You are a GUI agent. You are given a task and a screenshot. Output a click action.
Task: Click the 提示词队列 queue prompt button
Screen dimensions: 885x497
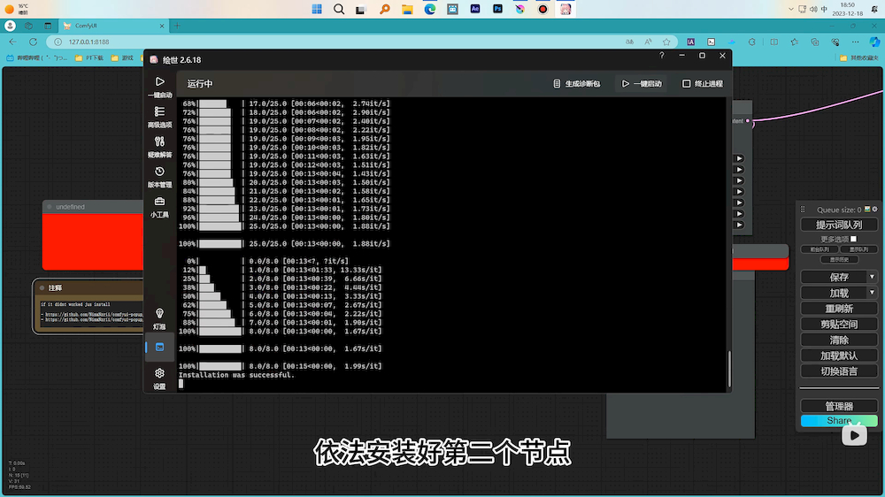pos(838,225)
